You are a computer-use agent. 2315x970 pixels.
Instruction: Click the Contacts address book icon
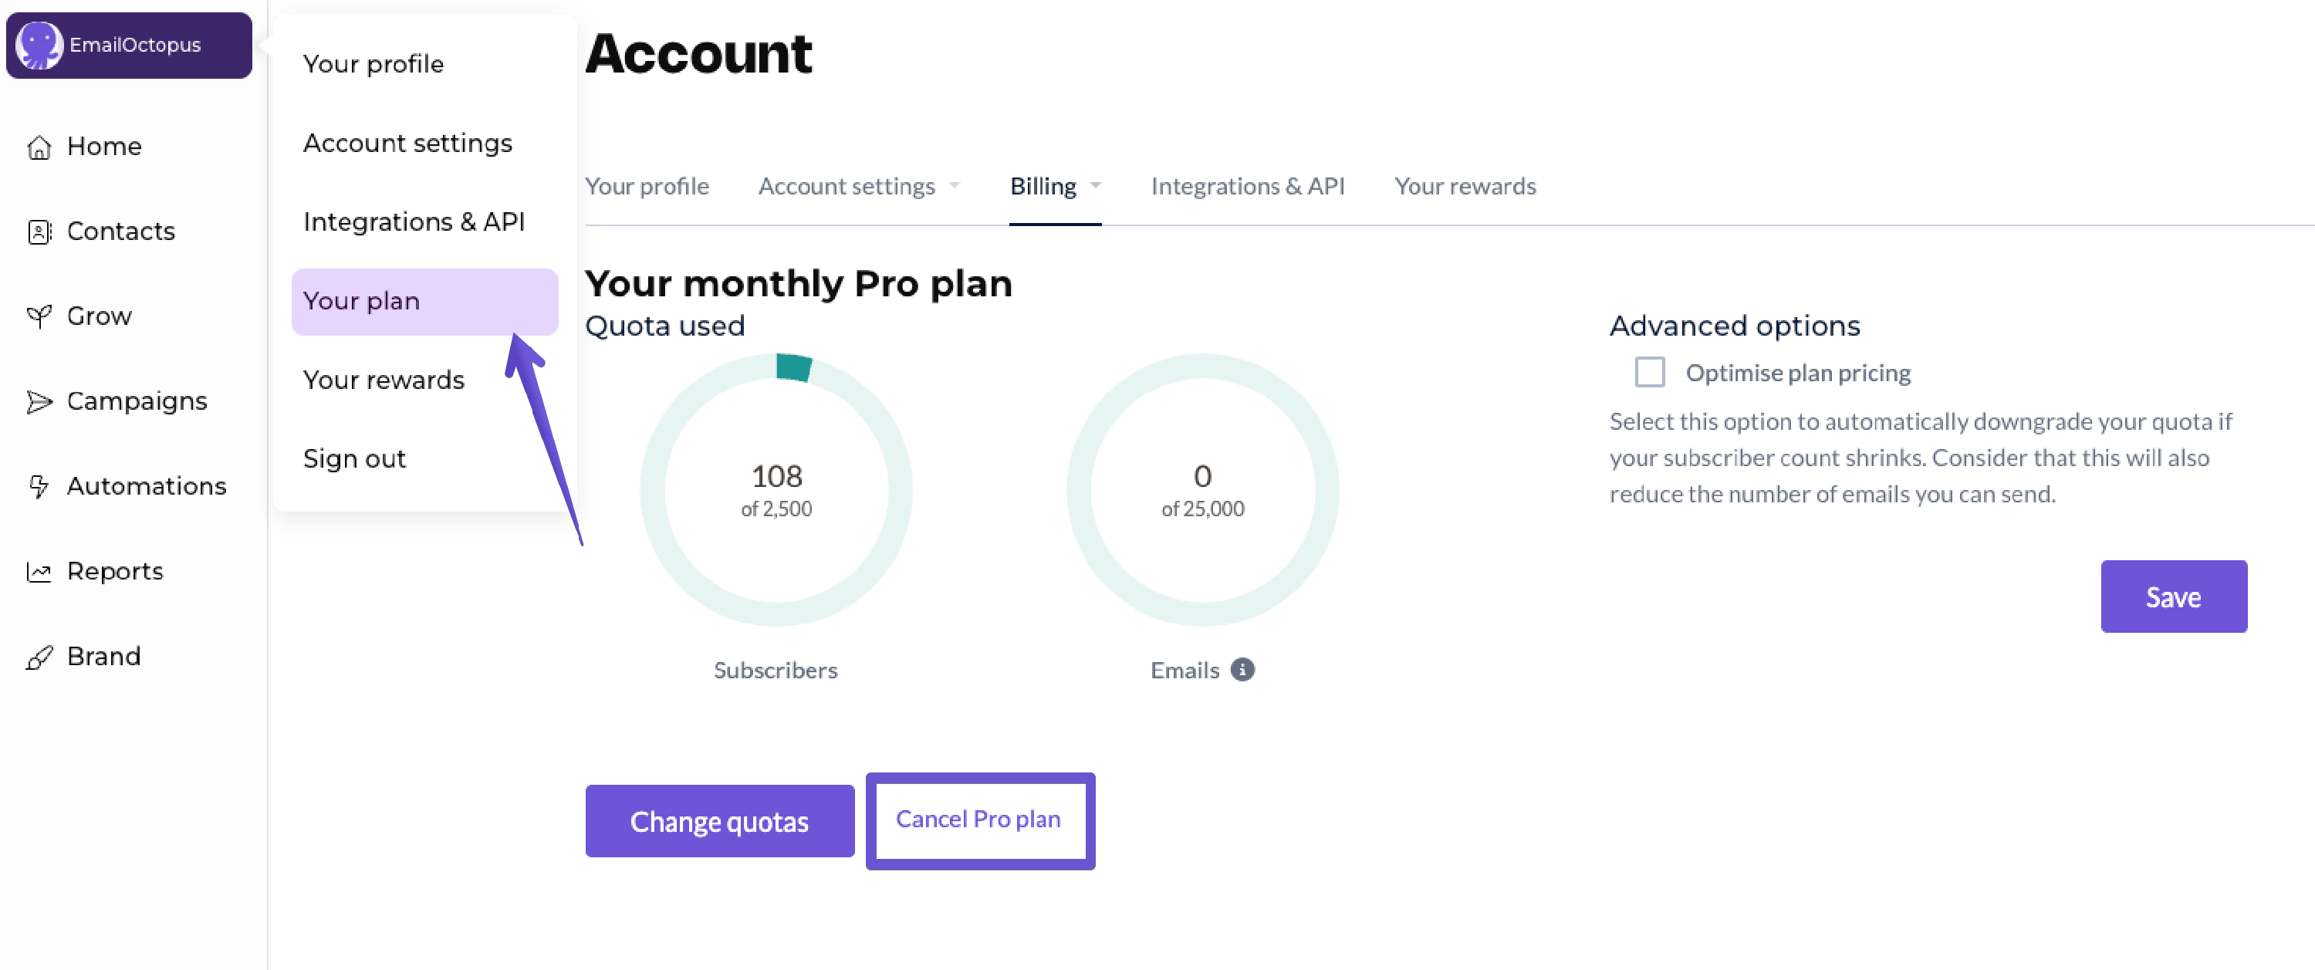(39, 232)
